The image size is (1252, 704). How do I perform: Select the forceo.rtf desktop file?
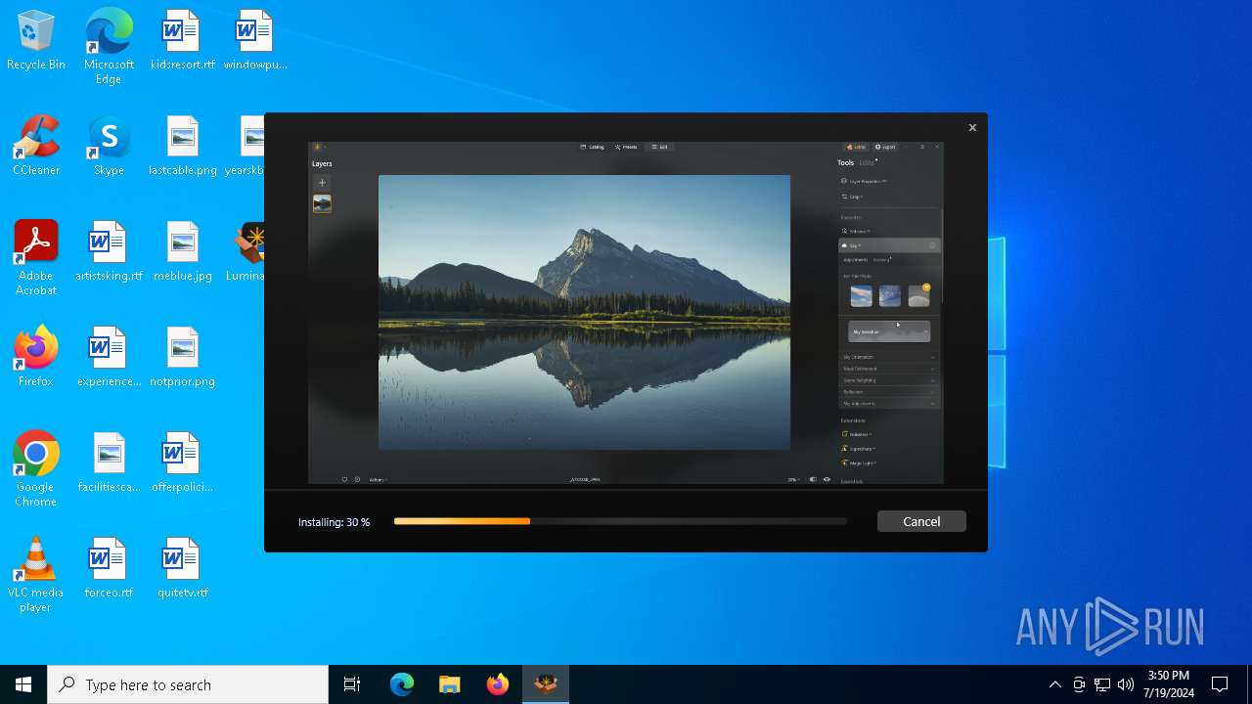coord(109,569)
